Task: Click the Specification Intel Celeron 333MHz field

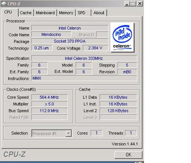Action: pyautogui.click(x=84, y=58)
